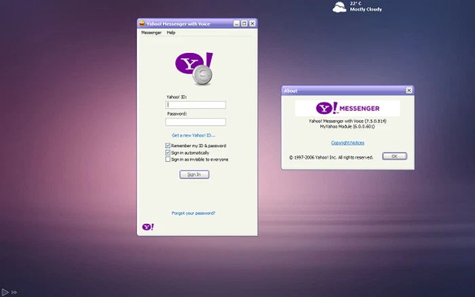475x297 pixels.
Task: Click the 1997-2006 Yahoo! Inc. copyright text
Action: coord(331,157)
